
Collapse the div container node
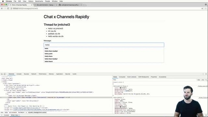[4, 84]
